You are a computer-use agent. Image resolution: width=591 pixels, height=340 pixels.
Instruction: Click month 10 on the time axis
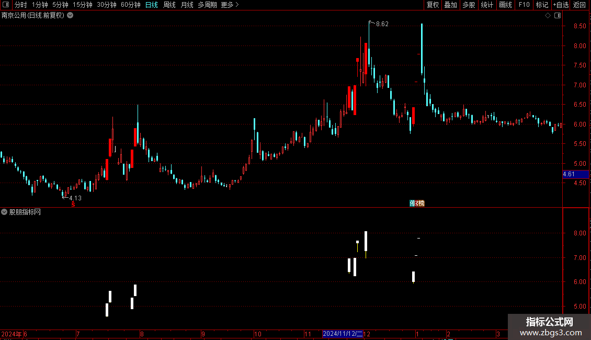[258, 334]
